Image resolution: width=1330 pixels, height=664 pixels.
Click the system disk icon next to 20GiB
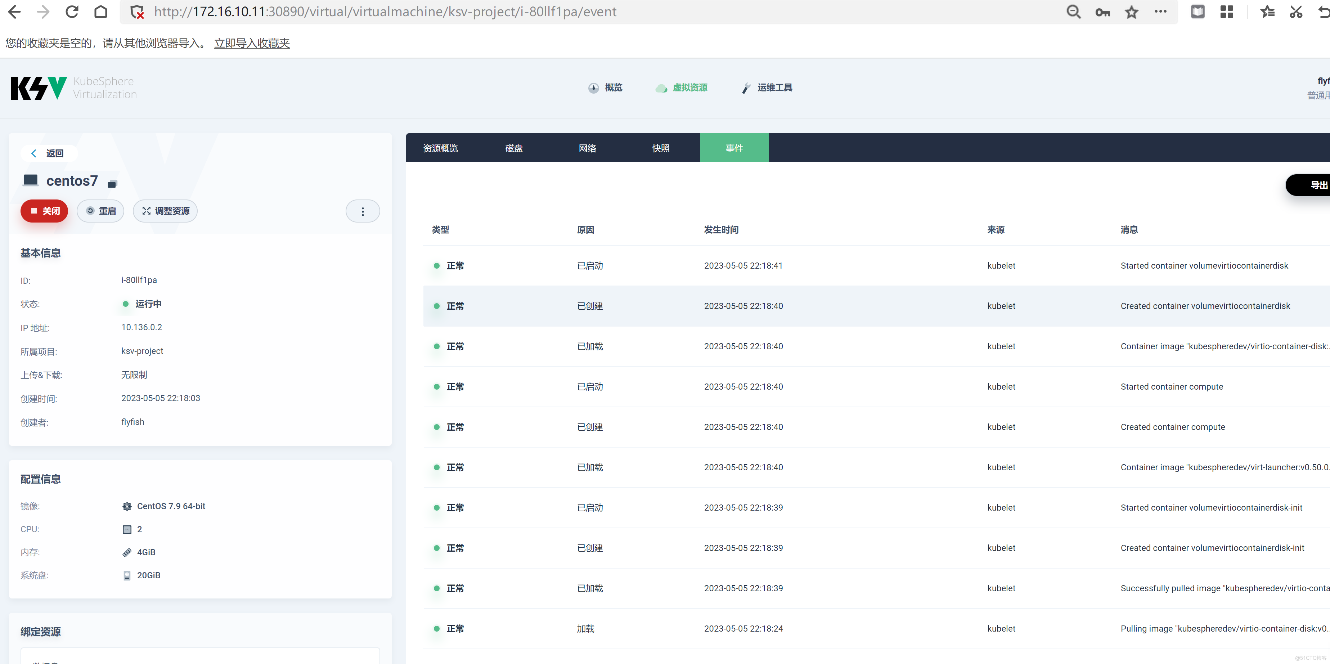tap(127, 576)
